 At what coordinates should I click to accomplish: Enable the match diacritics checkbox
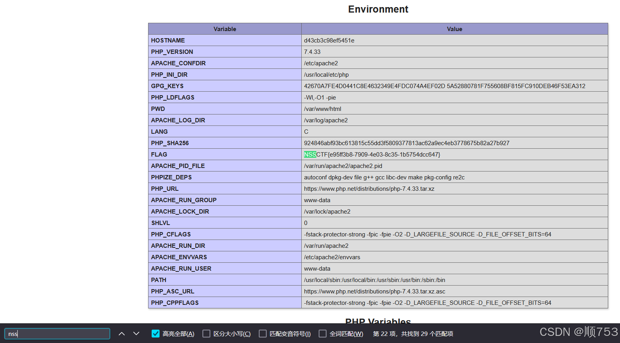(263, 334)
